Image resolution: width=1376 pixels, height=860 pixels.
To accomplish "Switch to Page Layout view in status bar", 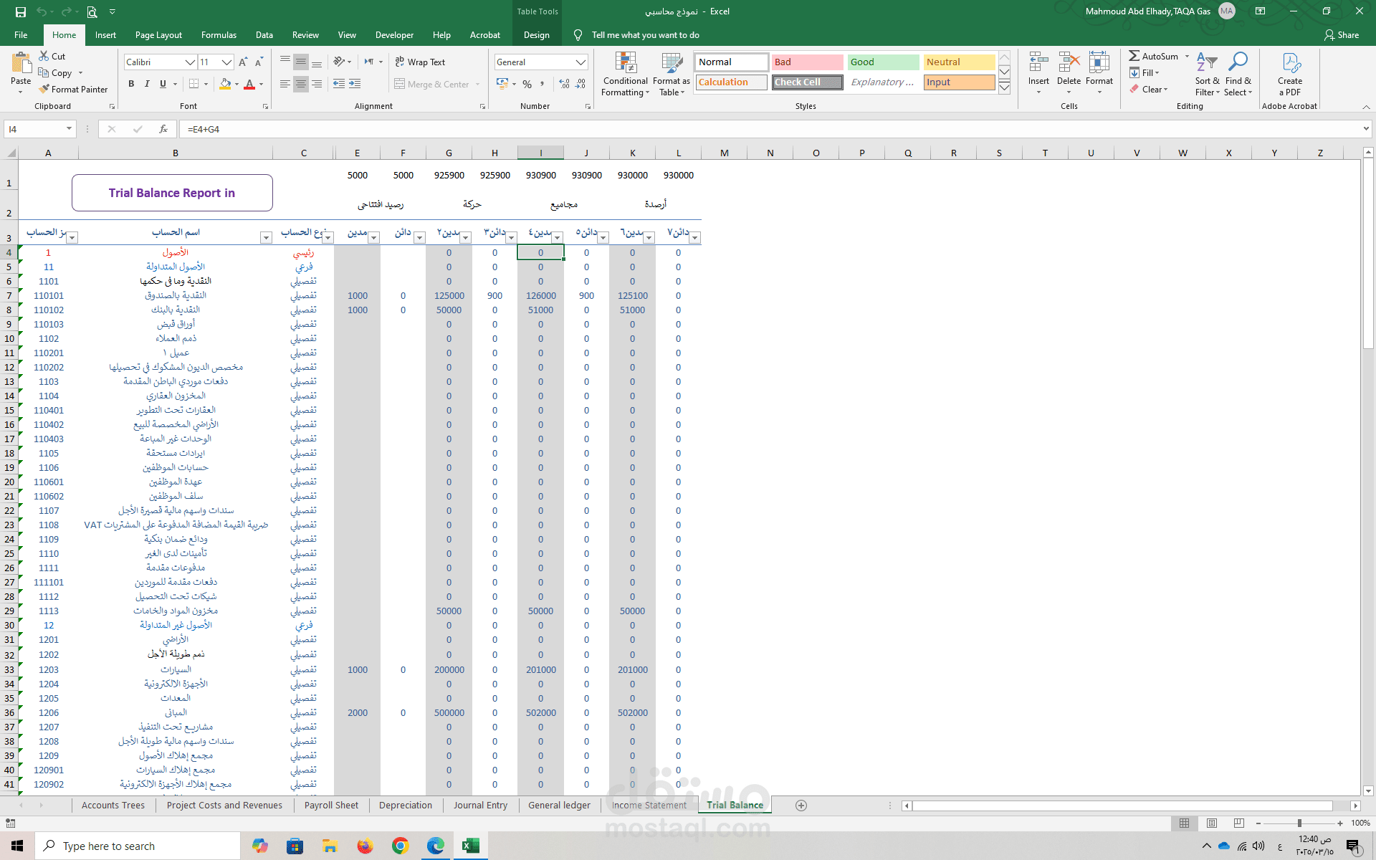I will [1212, 823].
